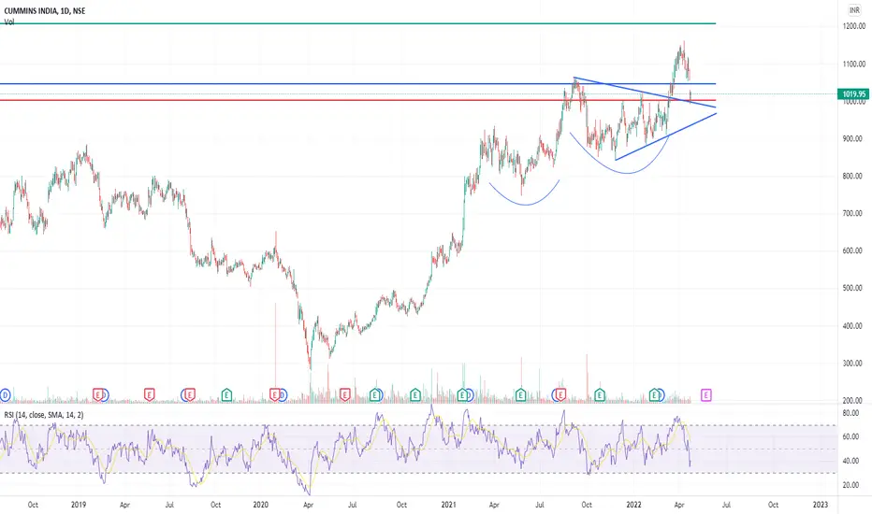
Task: Click the 2022 label on the time axis
Action: 633,505
